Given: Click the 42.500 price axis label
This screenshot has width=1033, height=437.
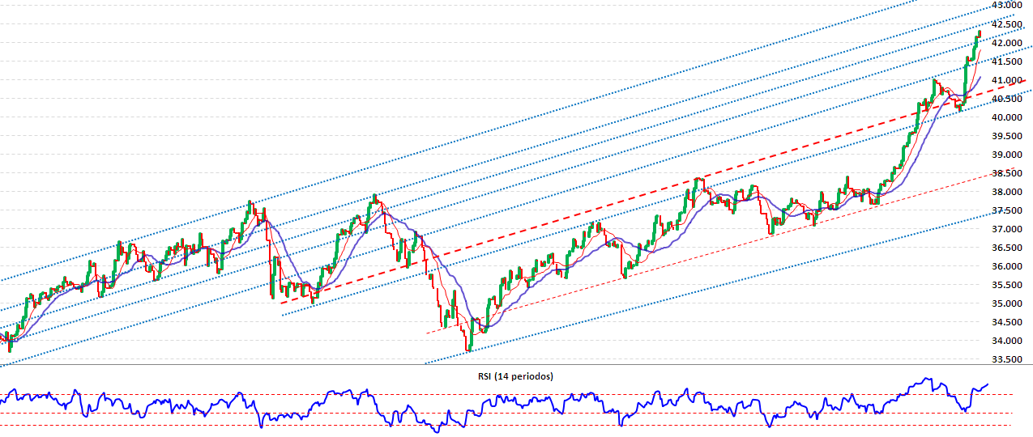Looking at the screenshot, I should (x=1009, y=24).
